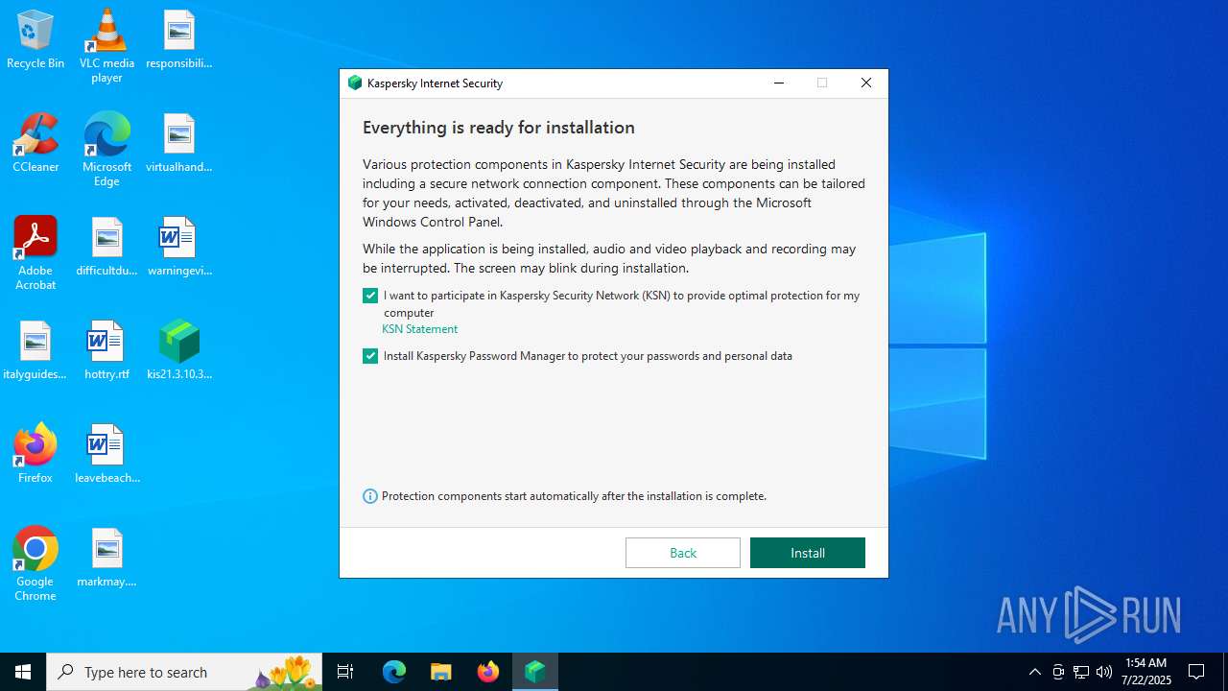Image resolution: width=1228 pixels, height=691 pixels.
Task: Click the Show desktop strip at taskbar's end
Action: (x=1225, y=672)
